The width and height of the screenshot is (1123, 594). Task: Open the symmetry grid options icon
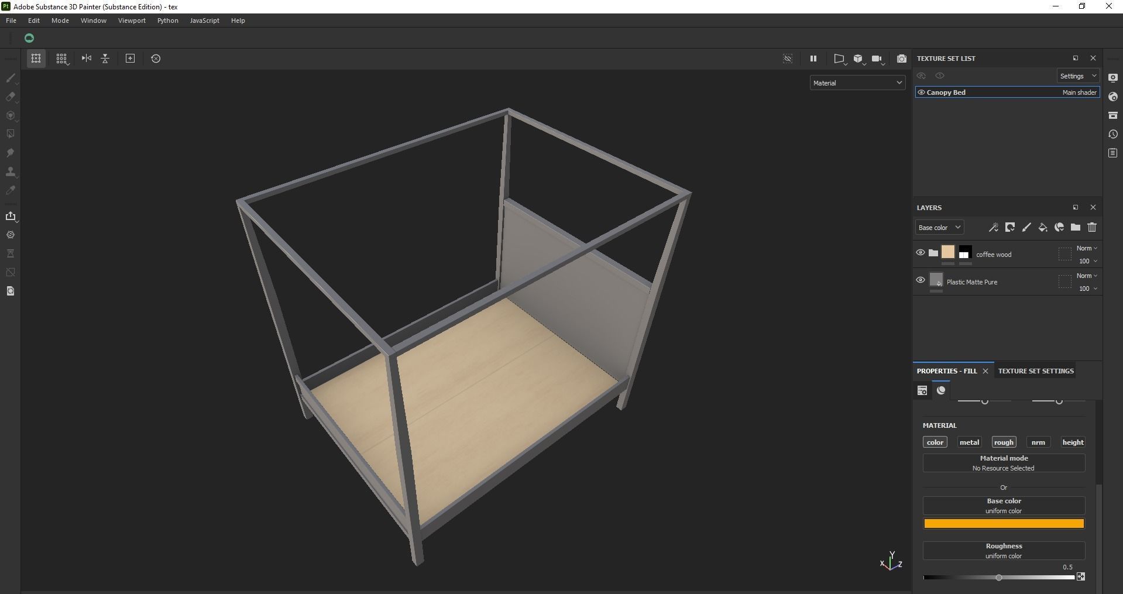pyautogui.click(x=61, y=59)
